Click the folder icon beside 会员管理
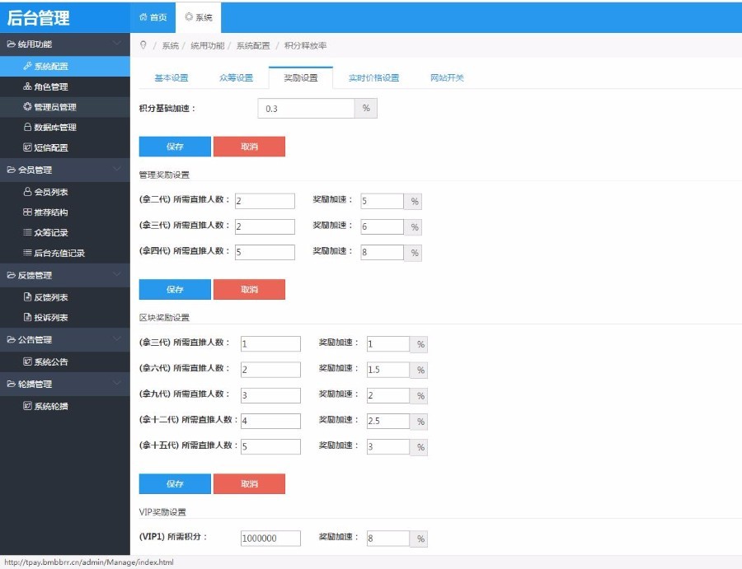This screenshot has width=742, height=569. coord(11,170)
